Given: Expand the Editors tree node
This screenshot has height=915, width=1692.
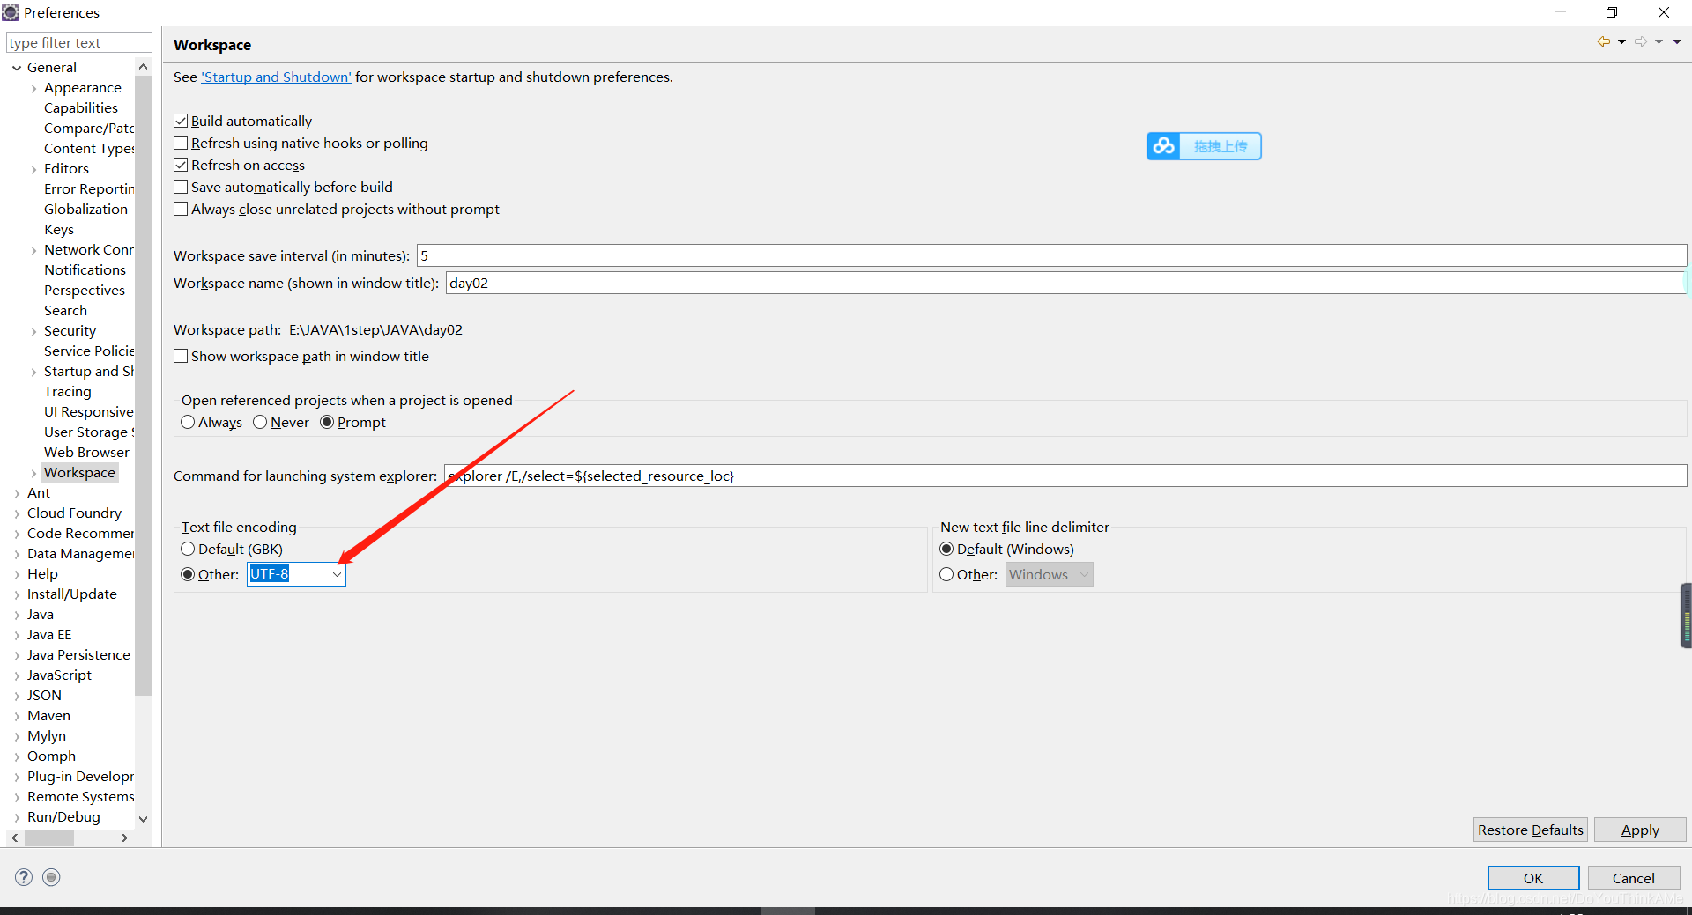Looking at the screenshot, I should [x=33, y=169].
